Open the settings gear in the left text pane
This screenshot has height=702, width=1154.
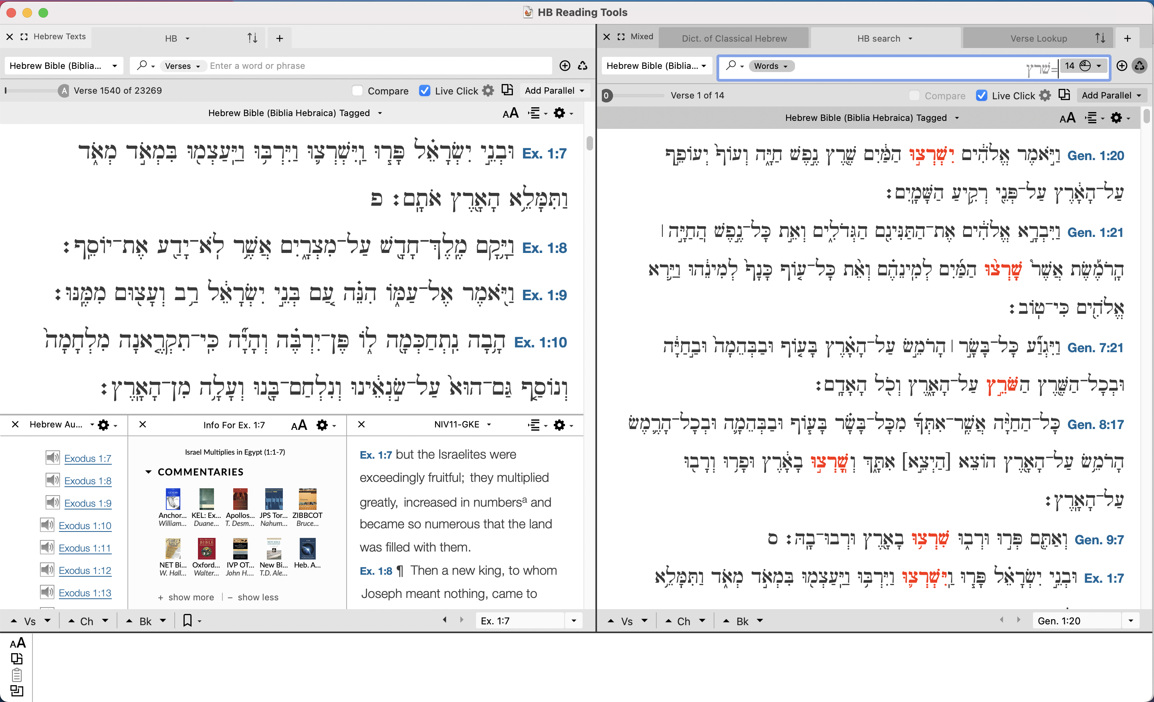coord(560,113)
